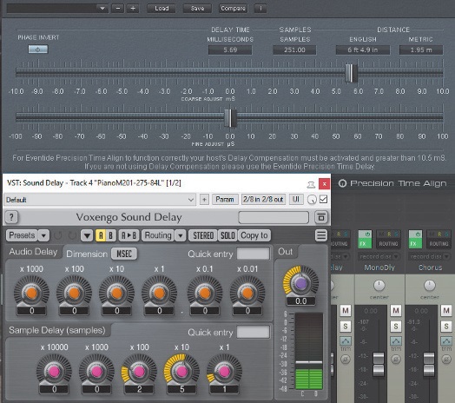Viewport: 455px width, 403px height.
Task: Click the Audio Delay x 1000 knob
Action: [31, 293]
